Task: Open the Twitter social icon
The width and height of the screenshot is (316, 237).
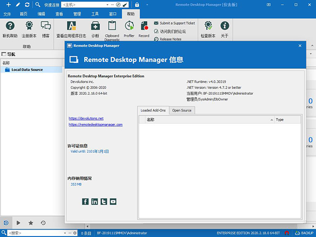Action: click(104, 202)
